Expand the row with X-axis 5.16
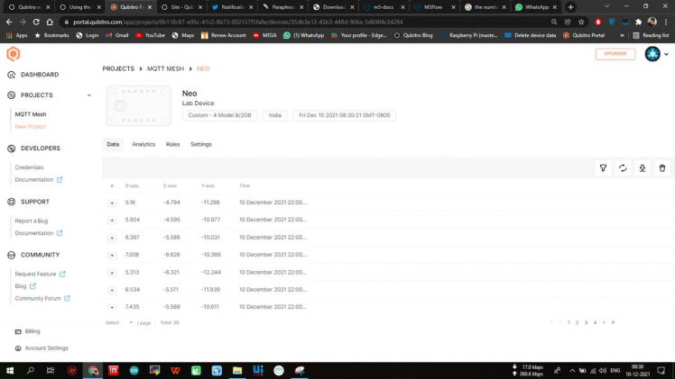The height and width of the screenshot is (379, 675). (112, 203)
